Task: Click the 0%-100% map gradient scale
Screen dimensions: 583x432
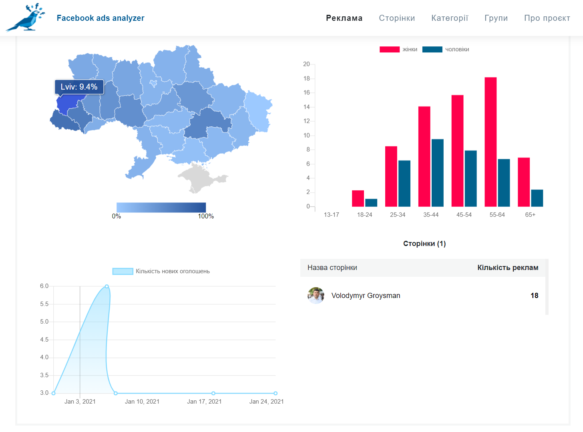Action: click(161, 207)
